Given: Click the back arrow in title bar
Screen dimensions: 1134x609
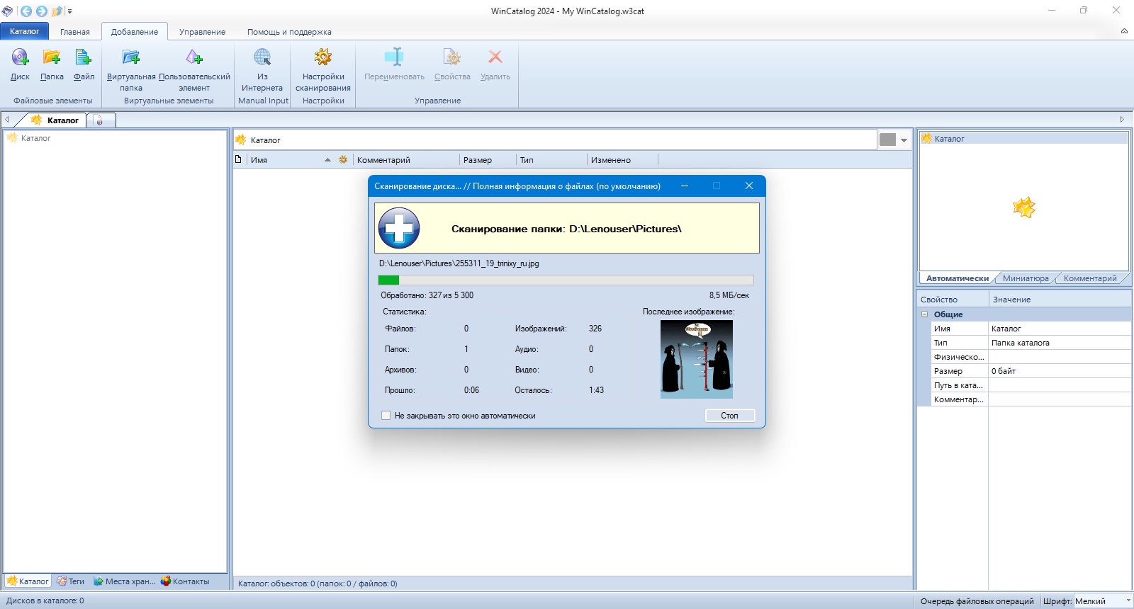Looking at the screenshot, I should coord(26,11).
